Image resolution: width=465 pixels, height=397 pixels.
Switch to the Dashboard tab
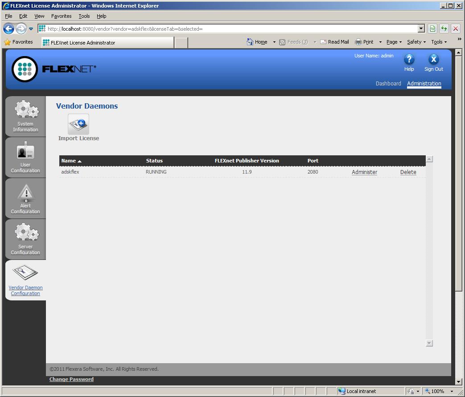coord(388,84)
